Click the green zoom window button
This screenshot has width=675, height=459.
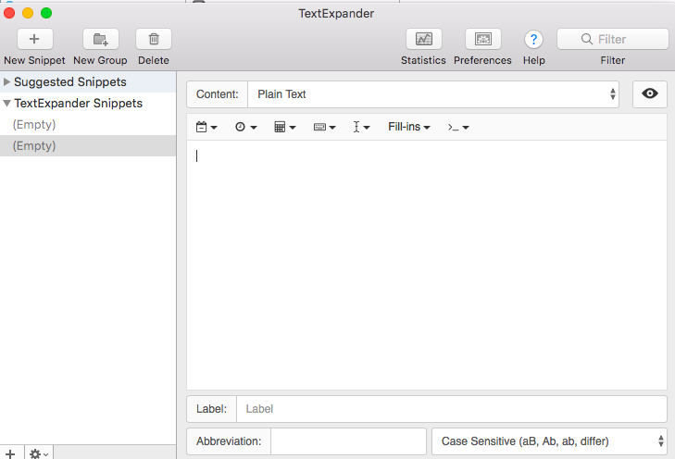point(46,13)
